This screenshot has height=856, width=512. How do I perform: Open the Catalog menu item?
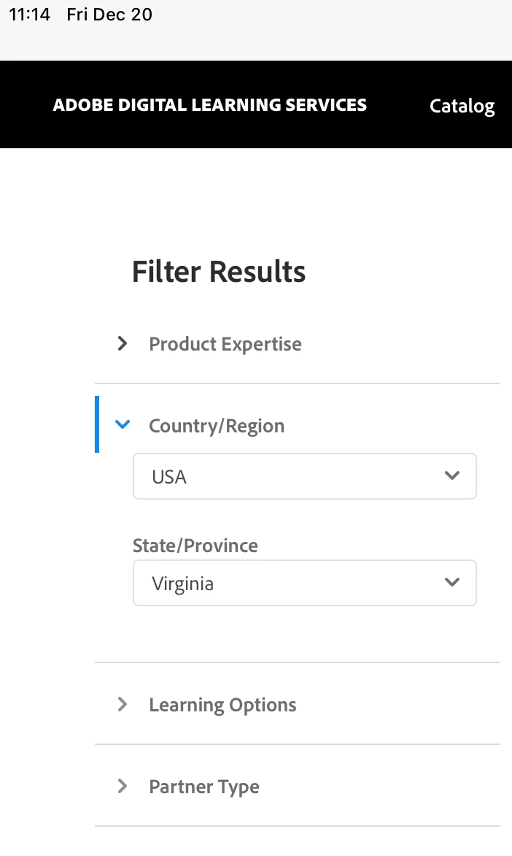point(462,106)
